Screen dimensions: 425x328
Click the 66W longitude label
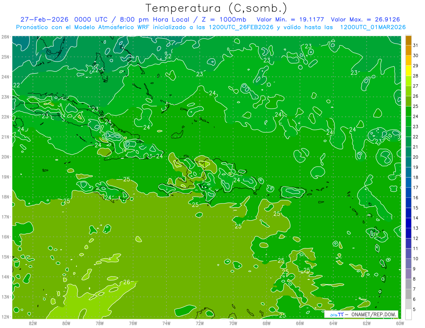[x=300, y=323]
